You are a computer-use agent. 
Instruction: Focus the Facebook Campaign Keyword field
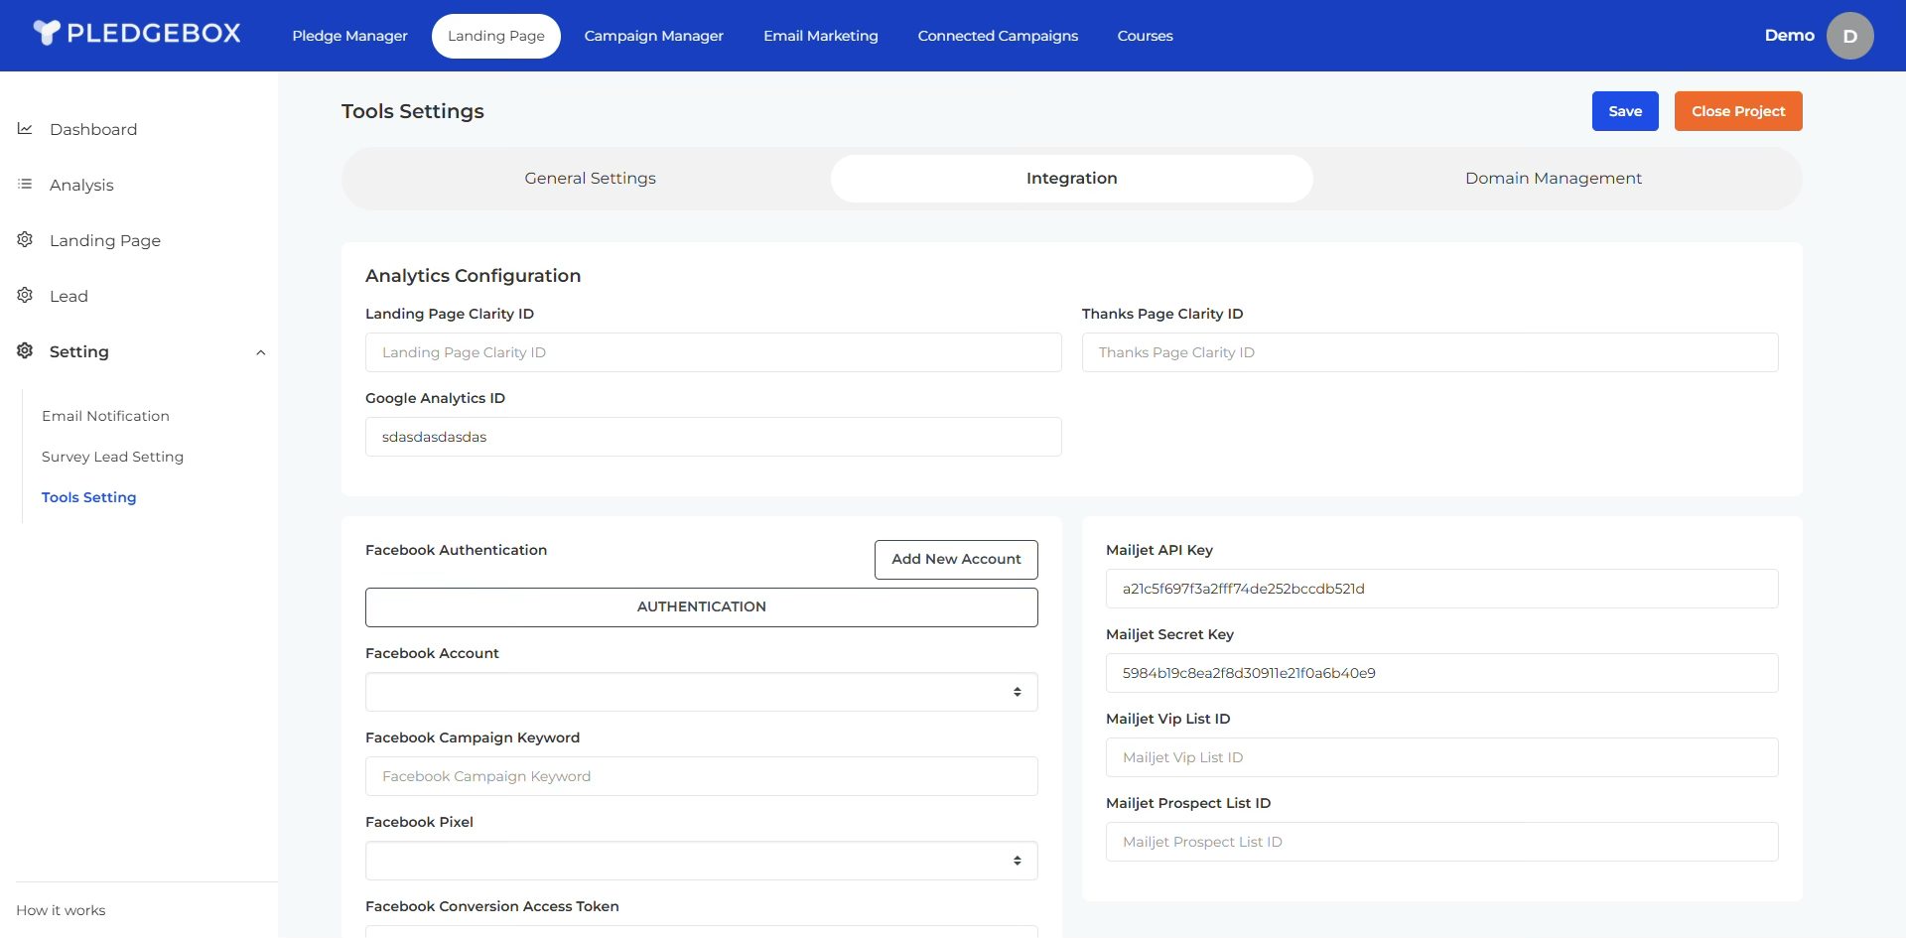point(701,776)
